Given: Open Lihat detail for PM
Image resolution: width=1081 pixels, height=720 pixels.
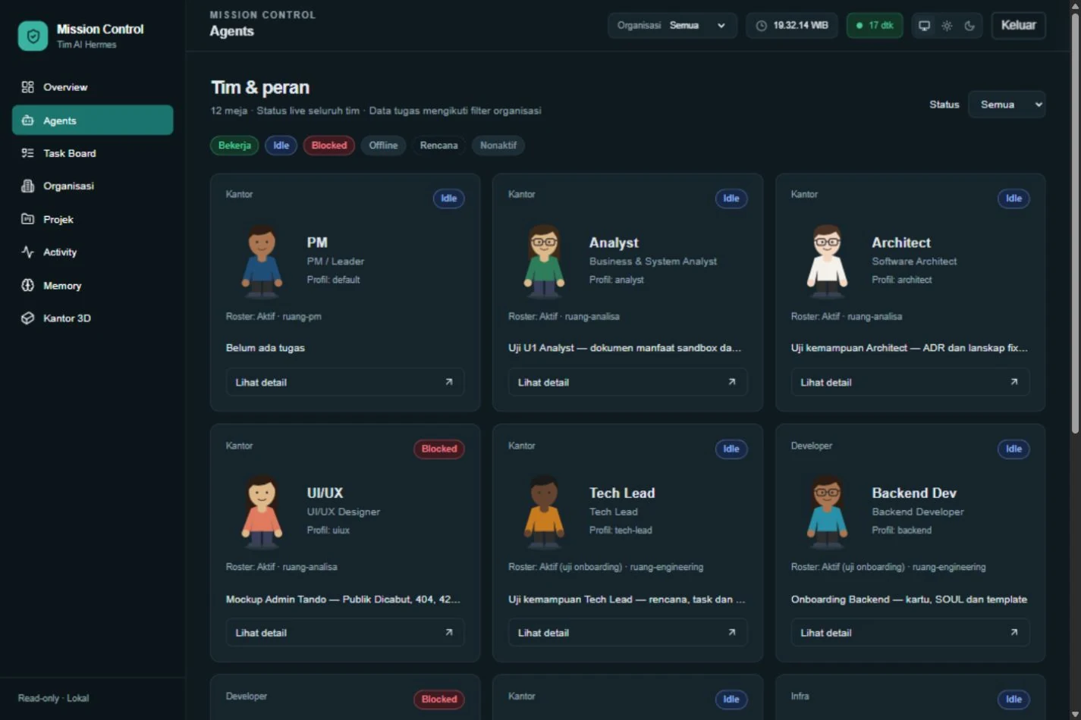Looking at the screenshot, I should [x=345, y=382].
